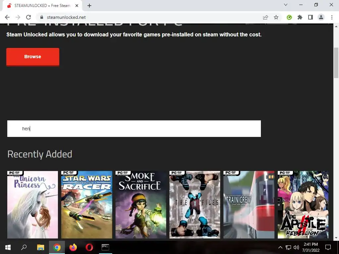This screenshot has width=339, height=254.
Task: Open the Extensions puzzle icon
Action: (x=300, y=17)
